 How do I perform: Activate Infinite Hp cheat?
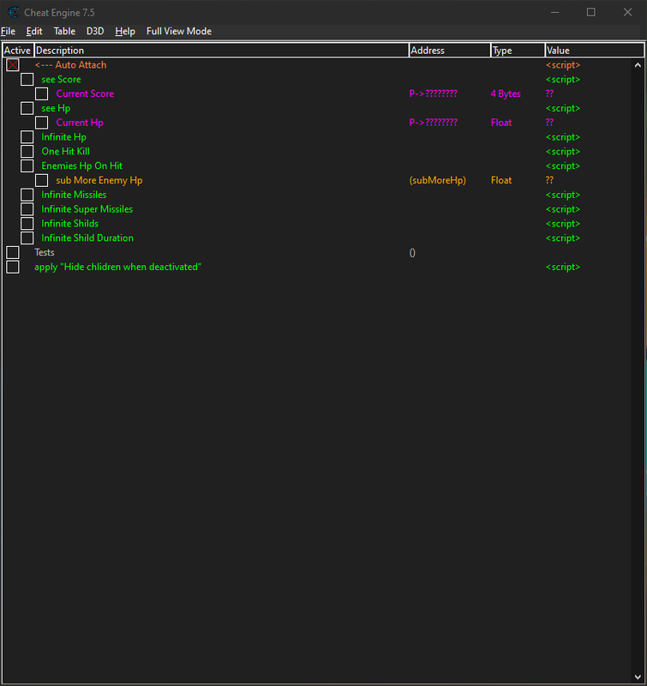tap(27, 137)
